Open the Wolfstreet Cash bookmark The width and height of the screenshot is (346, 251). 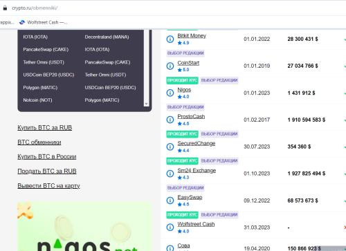coord(43,22)
